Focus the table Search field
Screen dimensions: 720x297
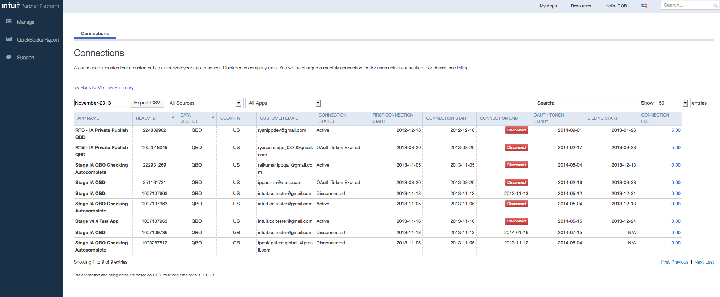(x=595, y=103)
